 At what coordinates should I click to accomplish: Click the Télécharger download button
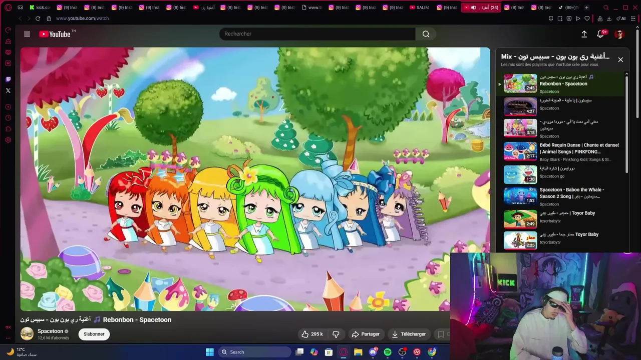[409, 334]
